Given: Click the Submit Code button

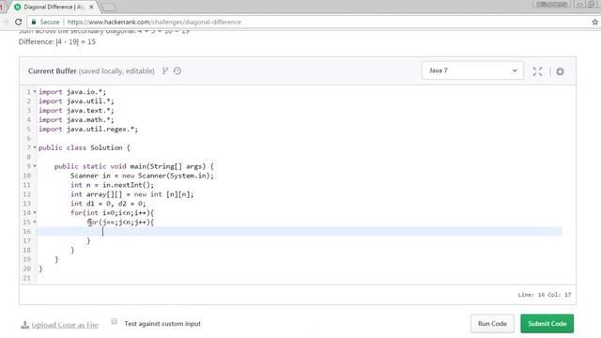Looking at the screenshot, I should point(547,323).
